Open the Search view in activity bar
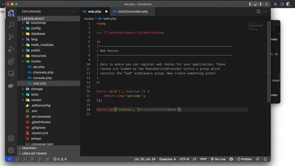The width and height of the screenshot is (295, 166). pos(11,25)
